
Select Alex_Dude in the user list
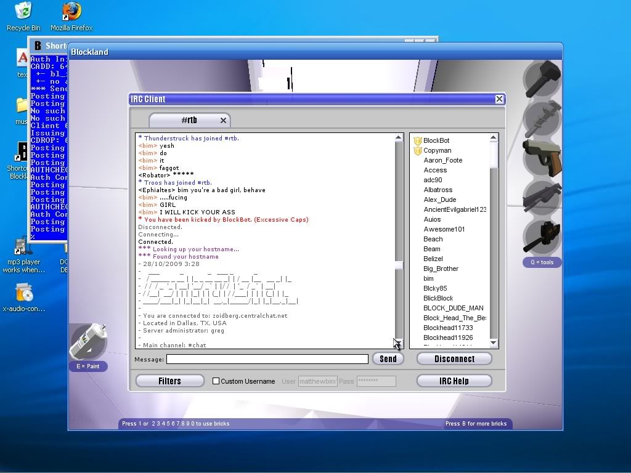click(440, 200)
